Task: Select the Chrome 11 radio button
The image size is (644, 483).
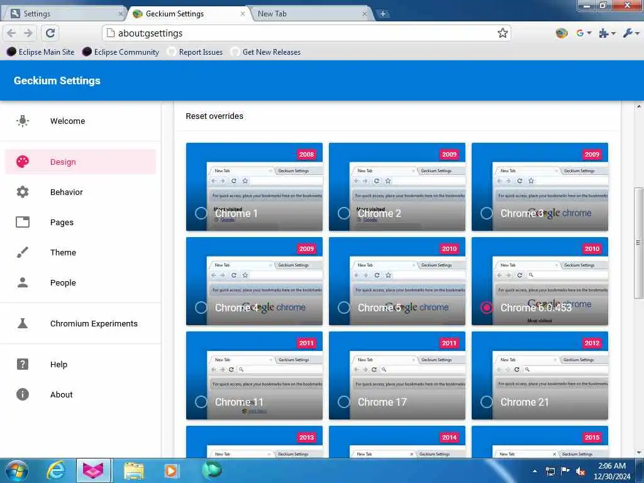Action: (x=201, y=402)
